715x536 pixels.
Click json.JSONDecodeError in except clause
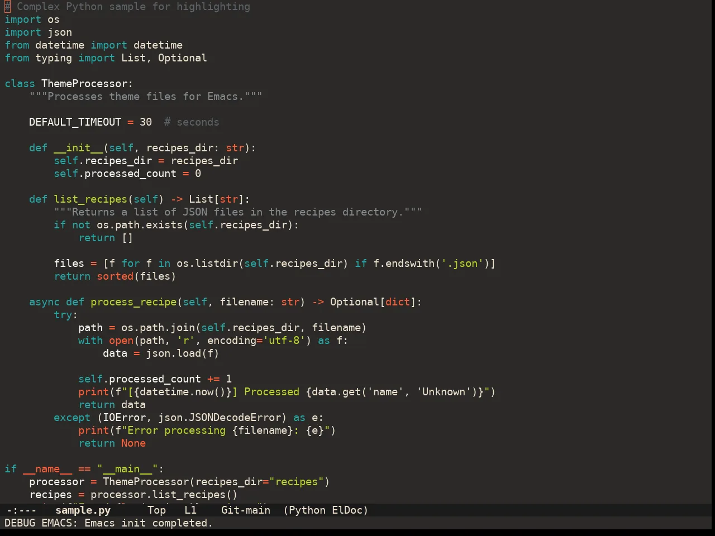coord(219,418)
